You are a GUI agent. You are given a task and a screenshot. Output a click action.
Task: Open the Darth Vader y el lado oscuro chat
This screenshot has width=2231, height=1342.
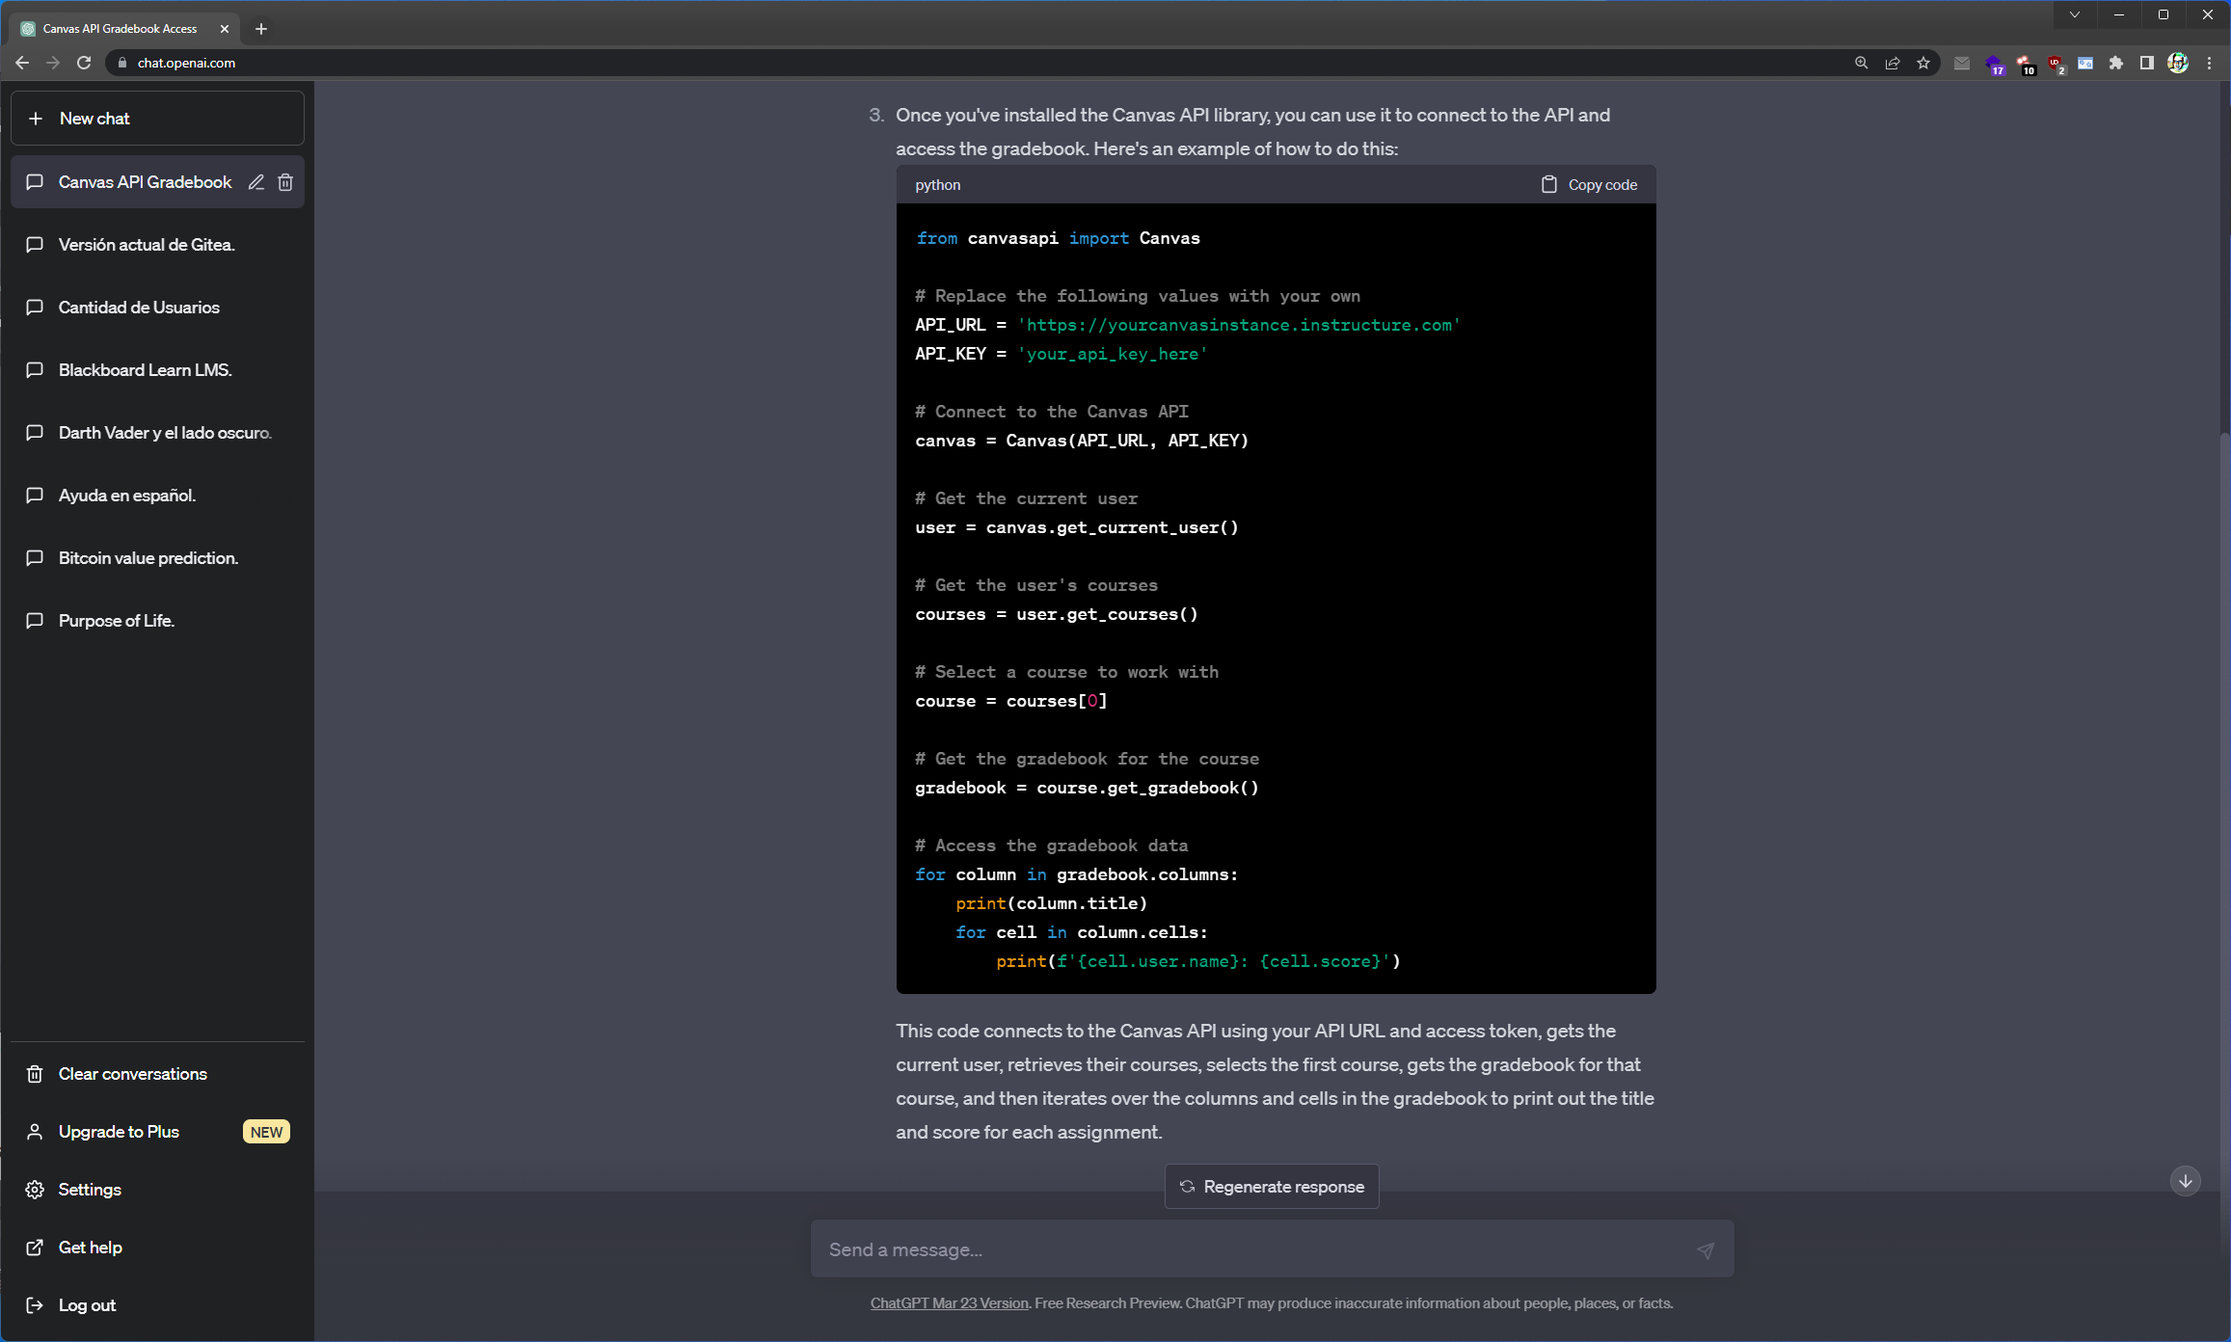click(164, 433)
